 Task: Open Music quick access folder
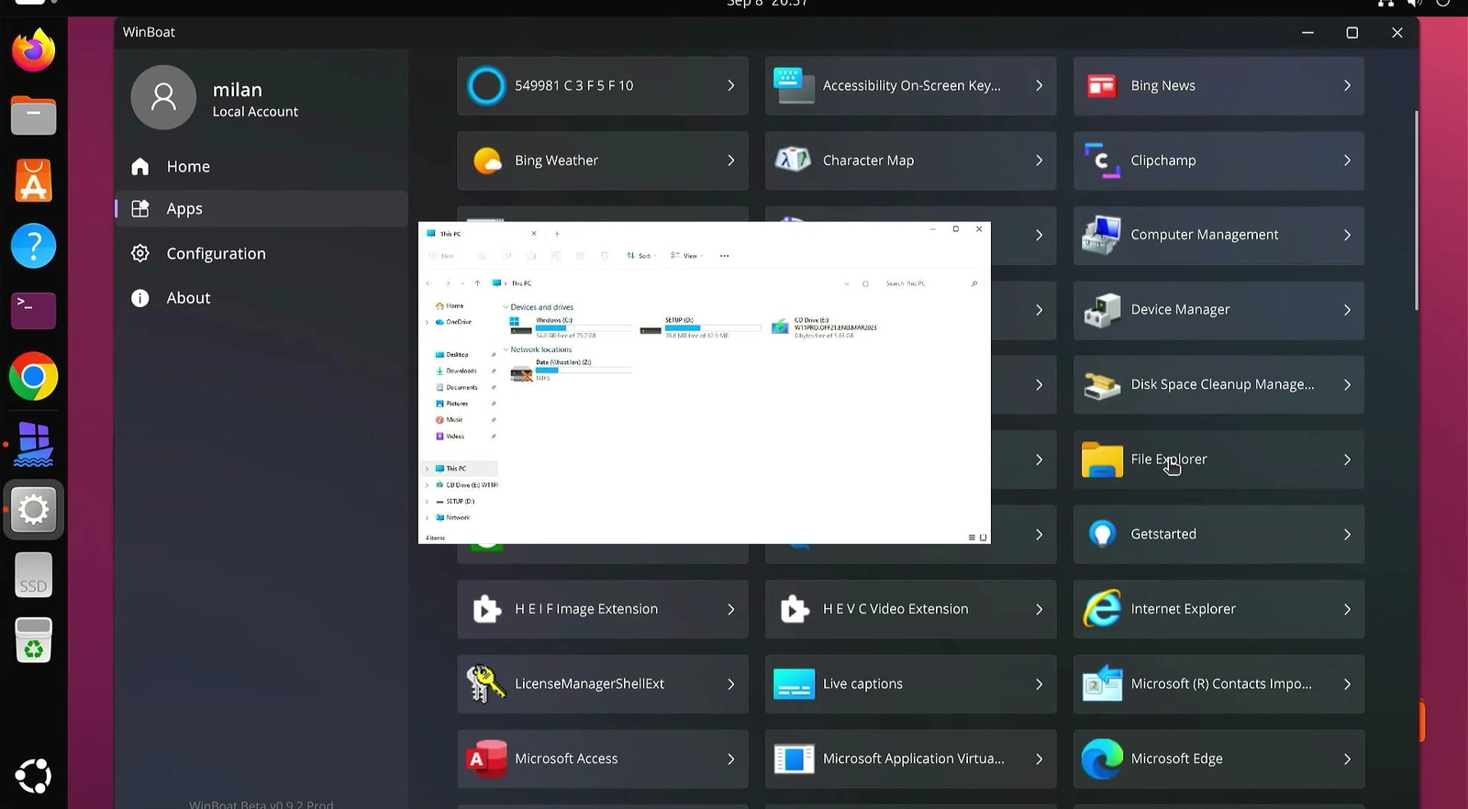[450, 419]
